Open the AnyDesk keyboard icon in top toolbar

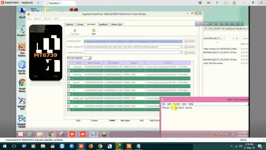pos(209,3)
